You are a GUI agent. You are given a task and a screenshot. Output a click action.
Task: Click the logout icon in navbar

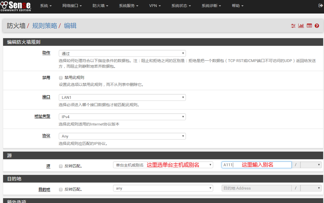click(320, 6)
